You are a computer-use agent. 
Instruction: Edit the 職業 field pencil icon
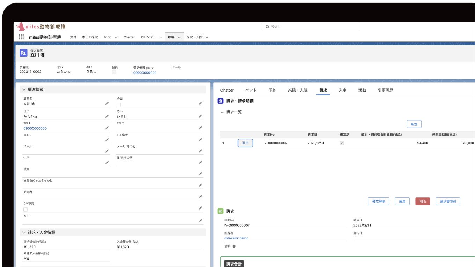200,174
